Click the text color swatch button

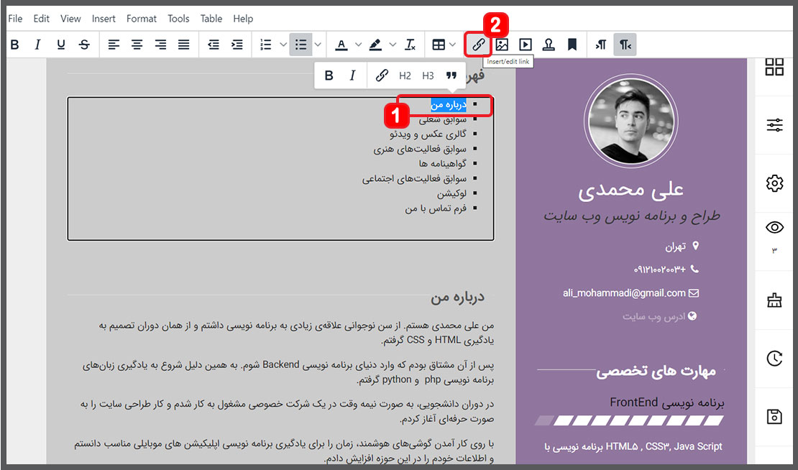tap(341, 45)
